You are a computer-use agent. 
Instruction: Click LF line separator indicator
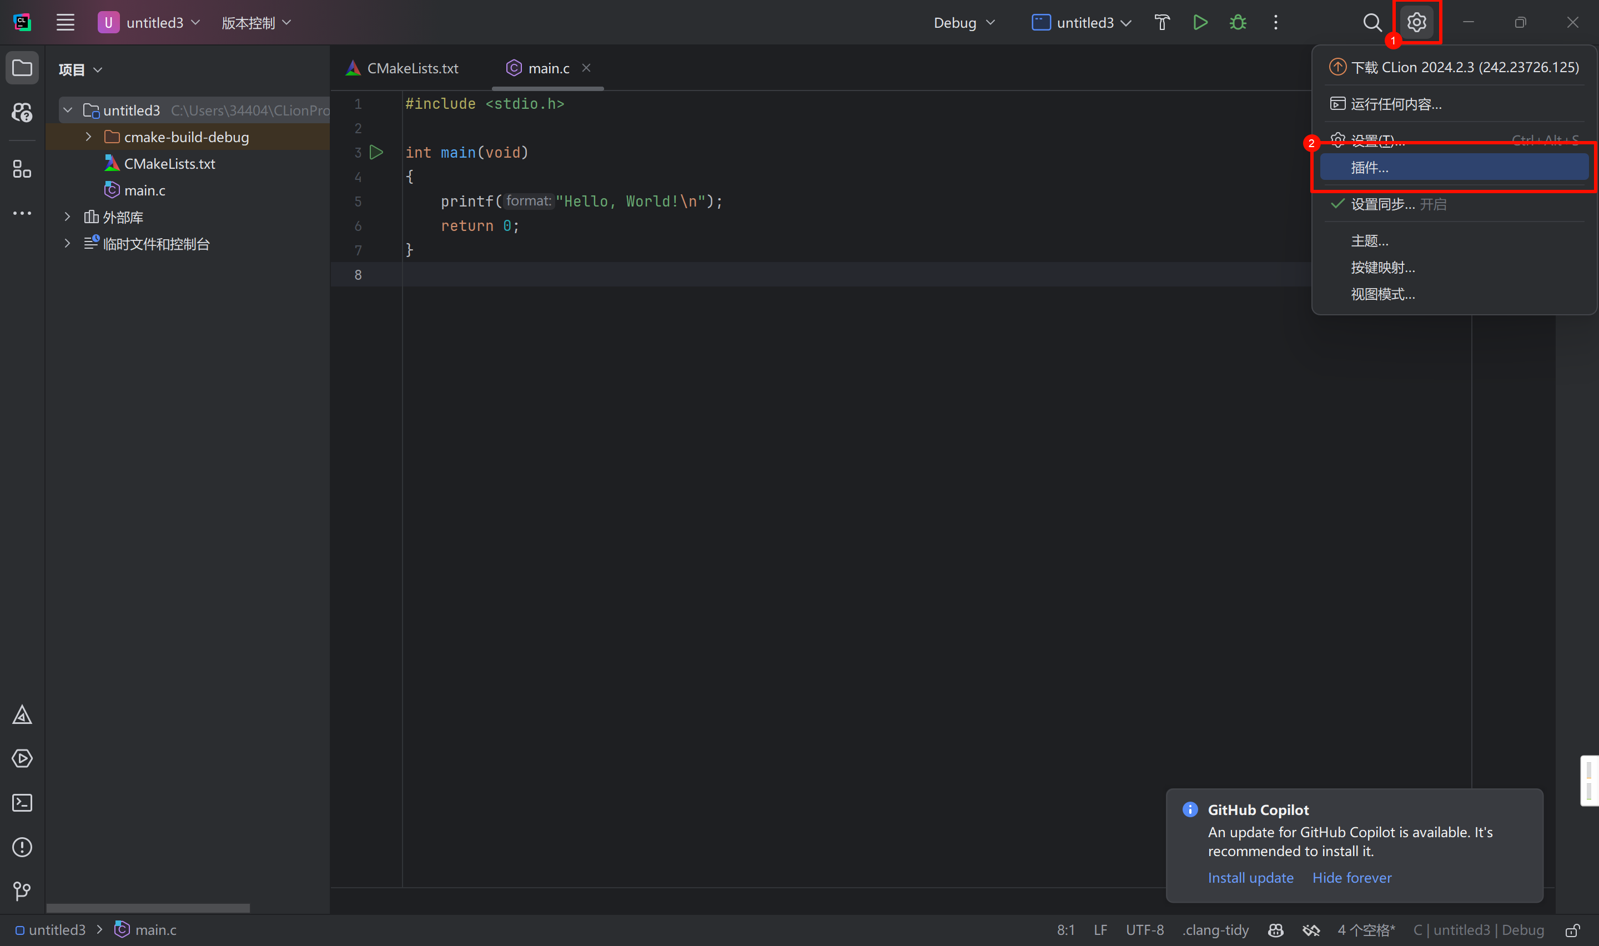tap(1100, 930)
